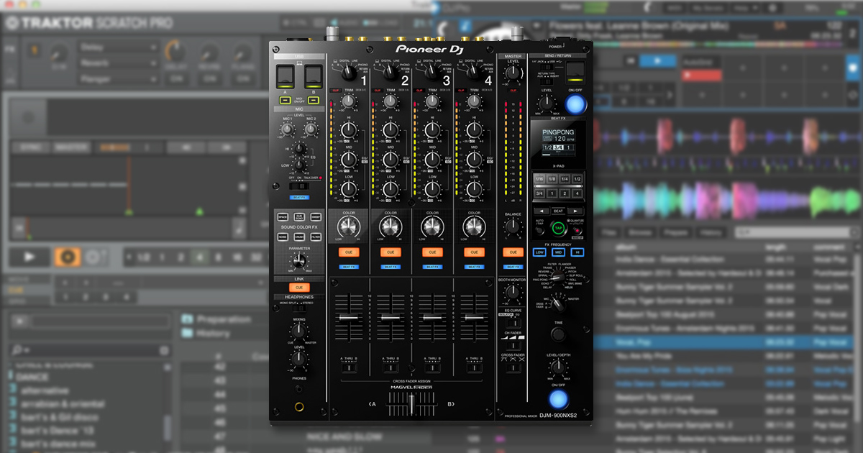Toggle the channel 4 CUE button
The height and width of the screenshot is (453, 863).
point(473,252)
